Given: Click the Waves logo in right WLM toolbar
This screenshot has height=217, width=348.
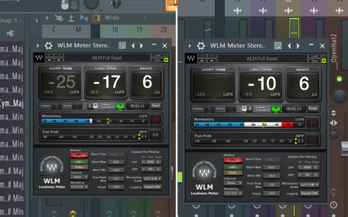Looking at the screenshot, I should coord(191,58).
